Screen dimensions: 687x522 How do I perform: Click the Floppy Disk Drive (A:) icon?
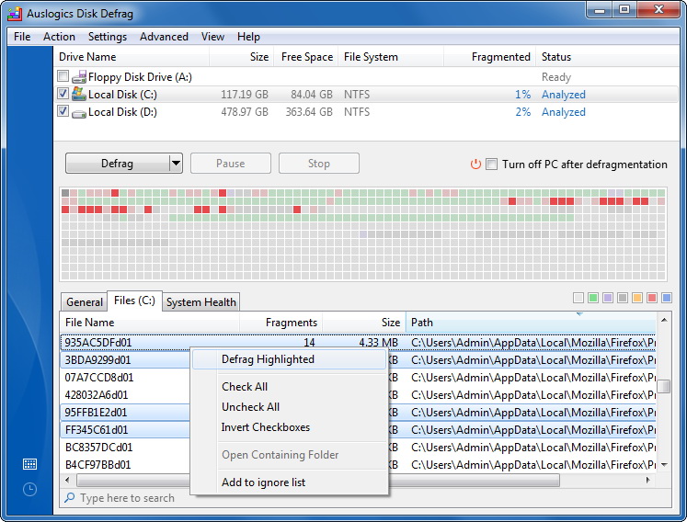click(x=79, y=78)
